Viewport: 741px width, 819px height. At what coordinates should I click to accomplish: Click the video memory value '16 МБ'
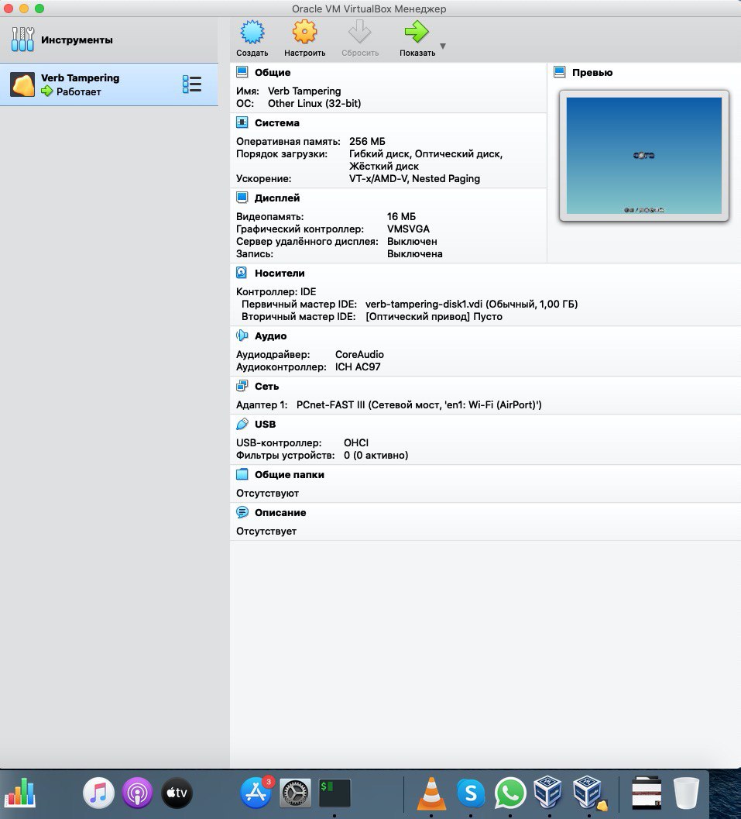coord(401,216)
